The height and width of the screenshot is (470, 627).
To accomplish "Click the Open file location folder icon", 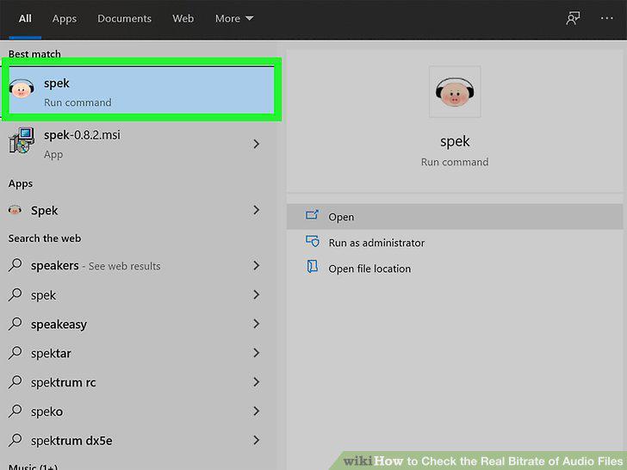I will pos(312,267).
